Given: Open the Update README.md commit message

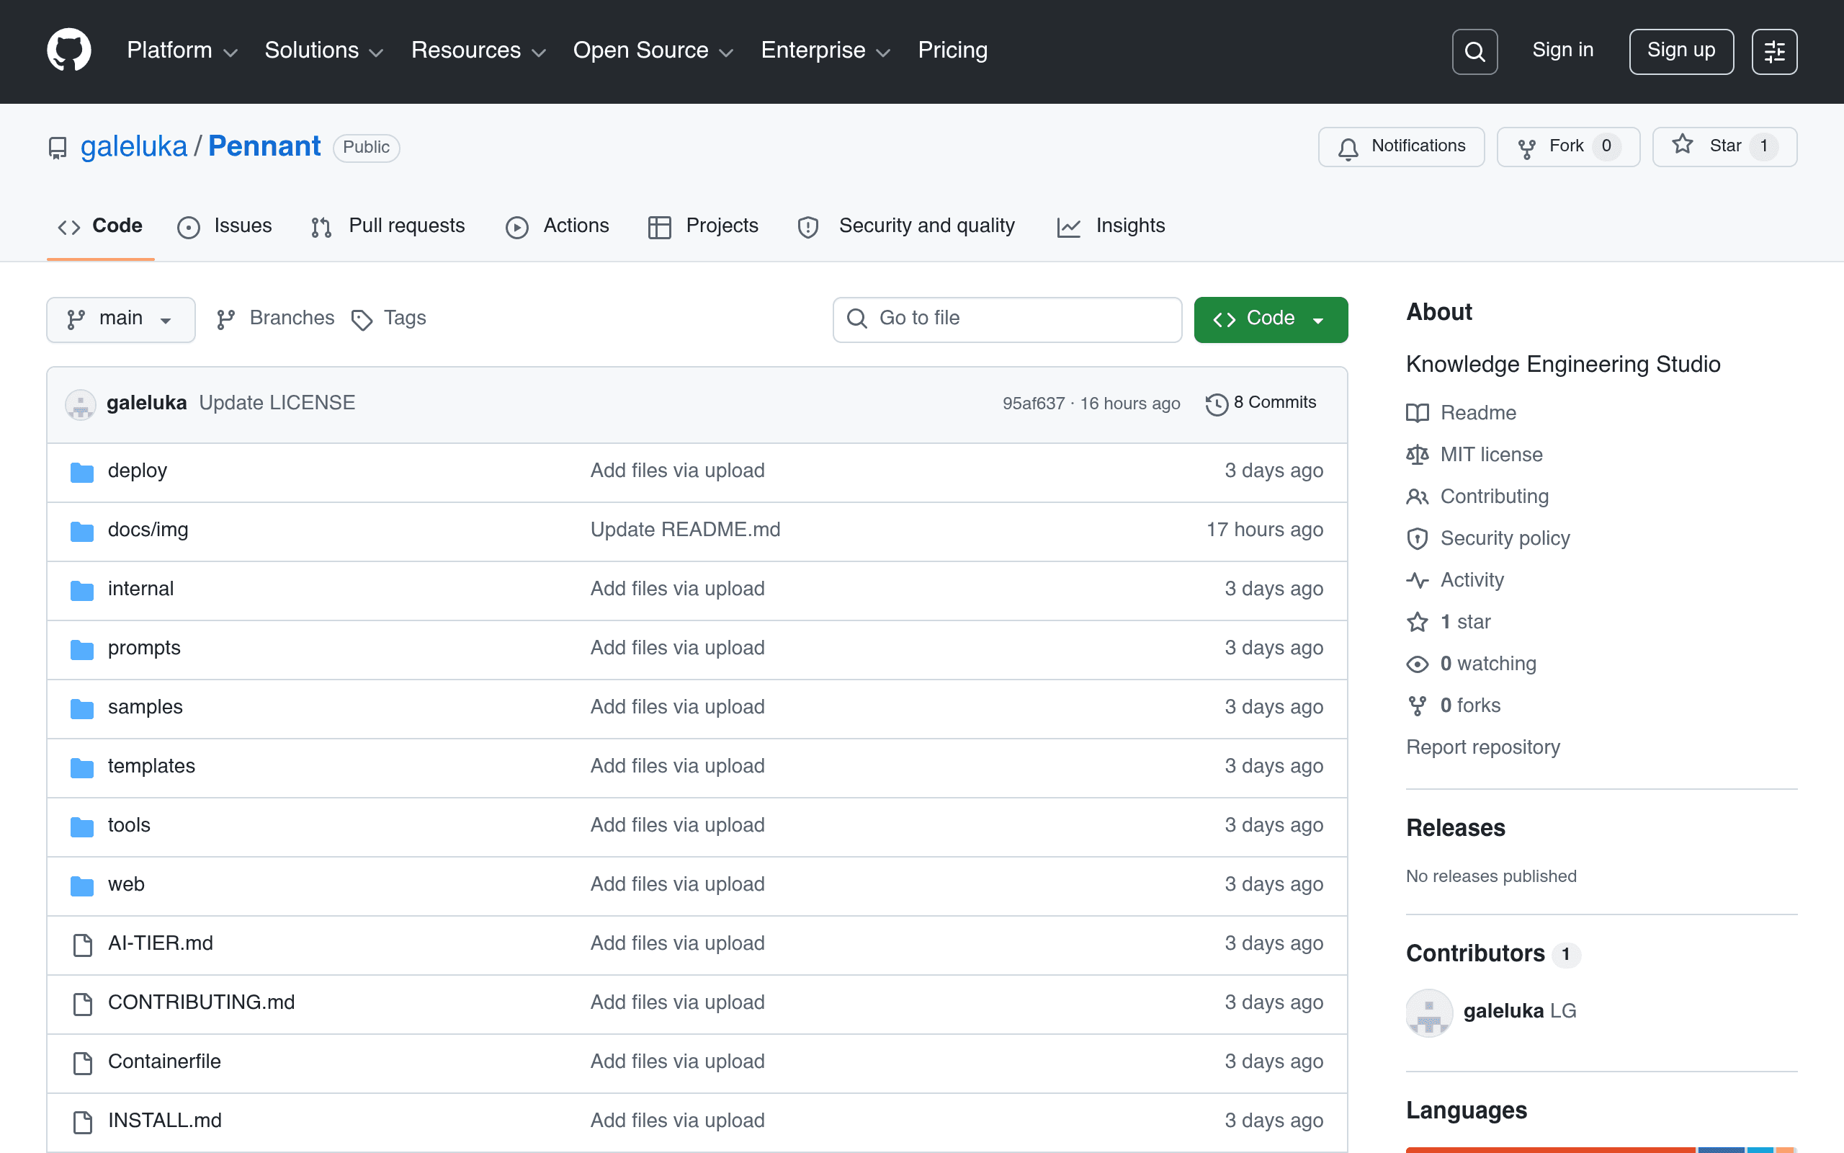Looking at the screenshot, I should 685,530.
